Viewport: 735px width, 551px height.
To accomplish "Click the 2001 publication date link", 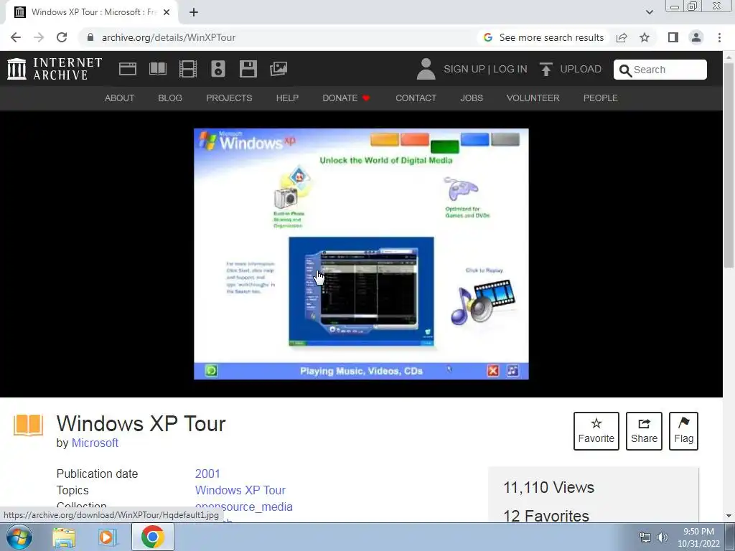I will (x=207, y=474).
